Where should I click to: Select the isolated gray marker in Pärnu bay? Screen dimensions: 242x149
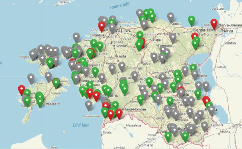coord(89,105)
